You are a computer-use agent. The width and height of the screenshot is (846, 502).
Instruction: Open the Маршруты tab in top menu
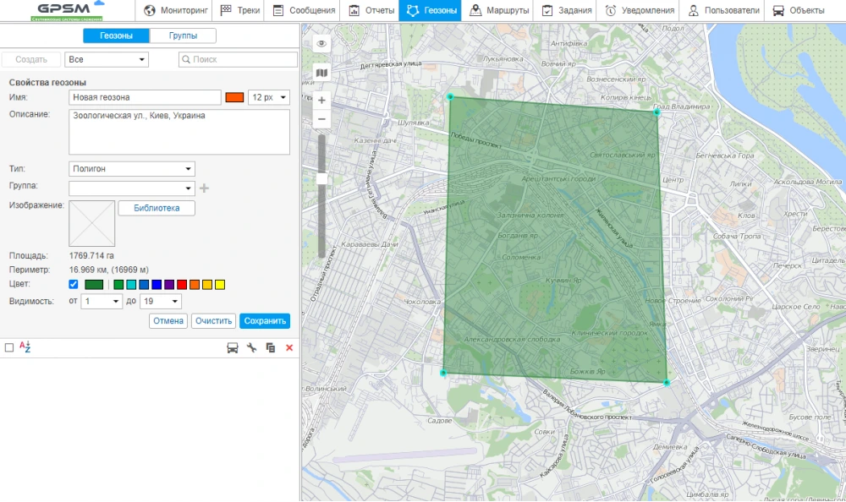pos(499,11)
